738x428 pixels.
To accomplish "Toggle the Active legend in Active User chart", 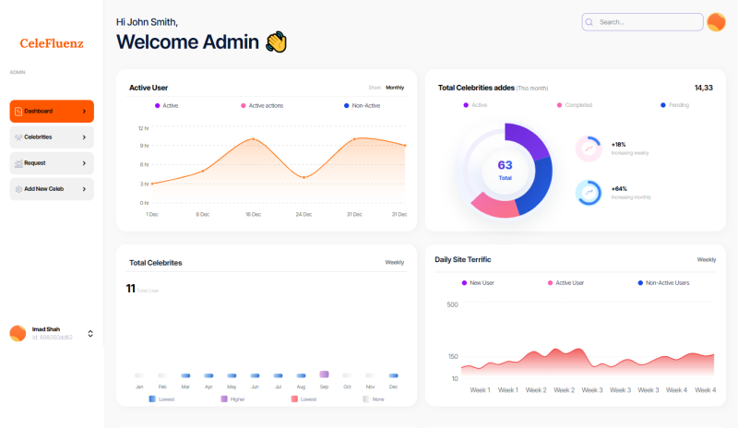I will coord(166,106).
